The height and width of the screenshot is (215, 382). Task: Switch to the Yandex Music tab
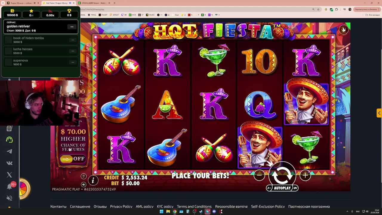tap(23, 3)
